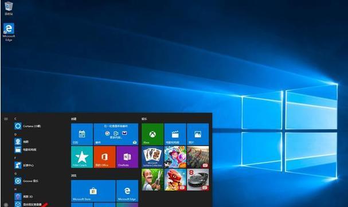Viewport: 348px width, 207px height.
Task: Open the Photos tile
Action: pos(198,134)
